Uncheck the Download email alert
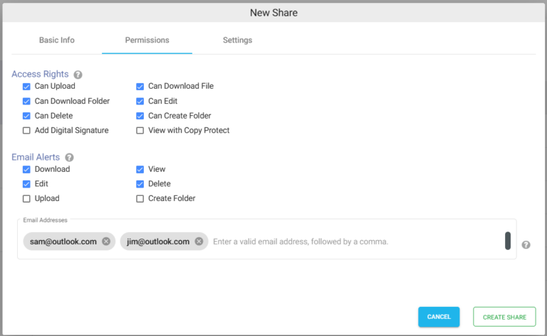The image size is (547, 336). point(26,169)
